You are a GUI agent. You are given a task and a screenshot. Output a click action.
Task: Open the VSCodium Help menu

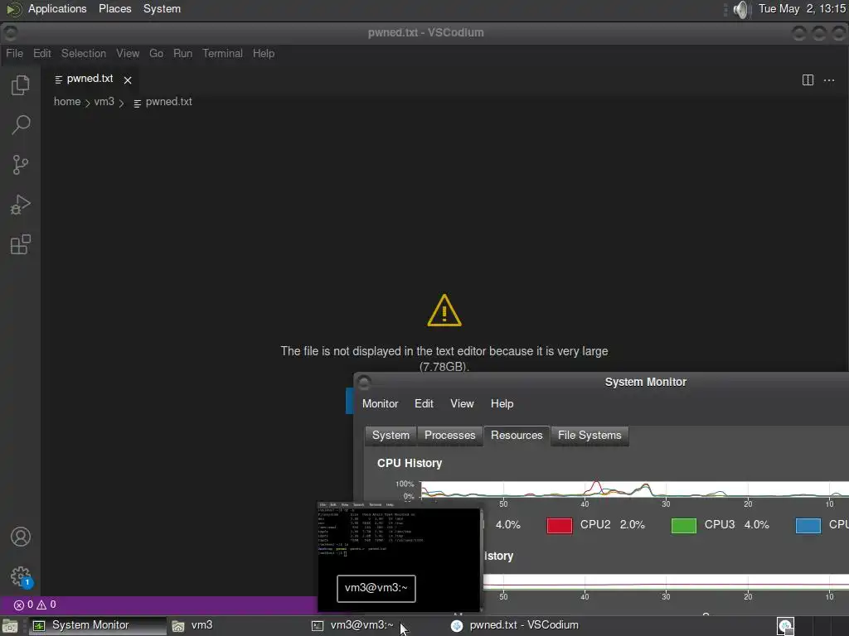point(263,54)
